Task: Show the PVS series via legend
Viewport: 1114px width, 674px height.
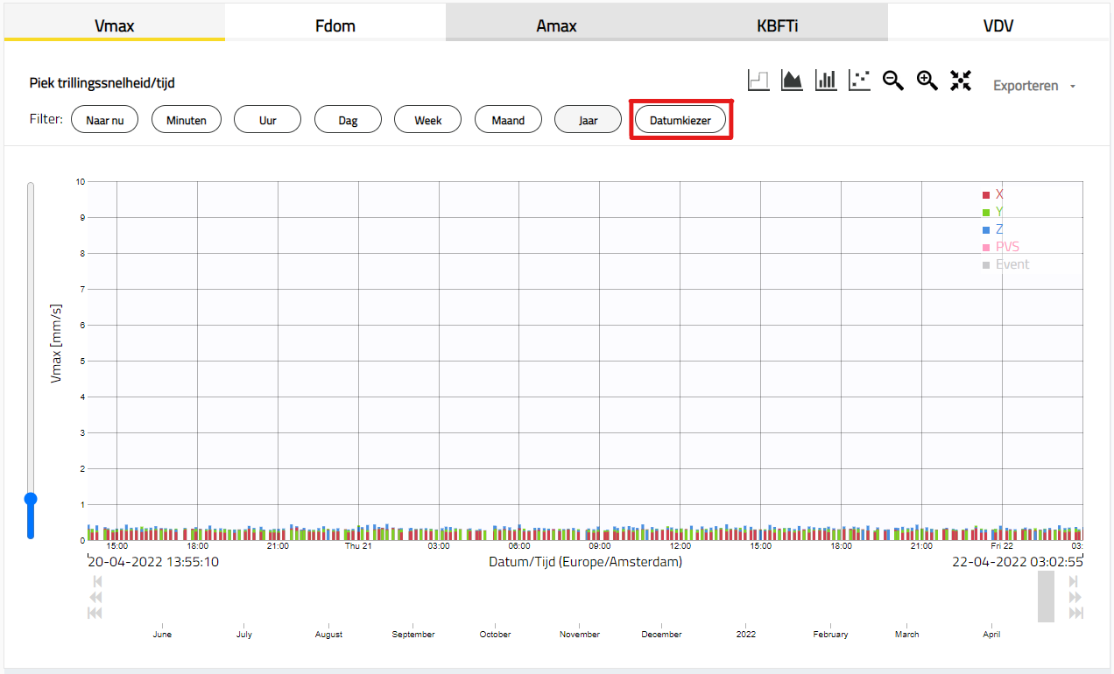Action: (1006, 247)
